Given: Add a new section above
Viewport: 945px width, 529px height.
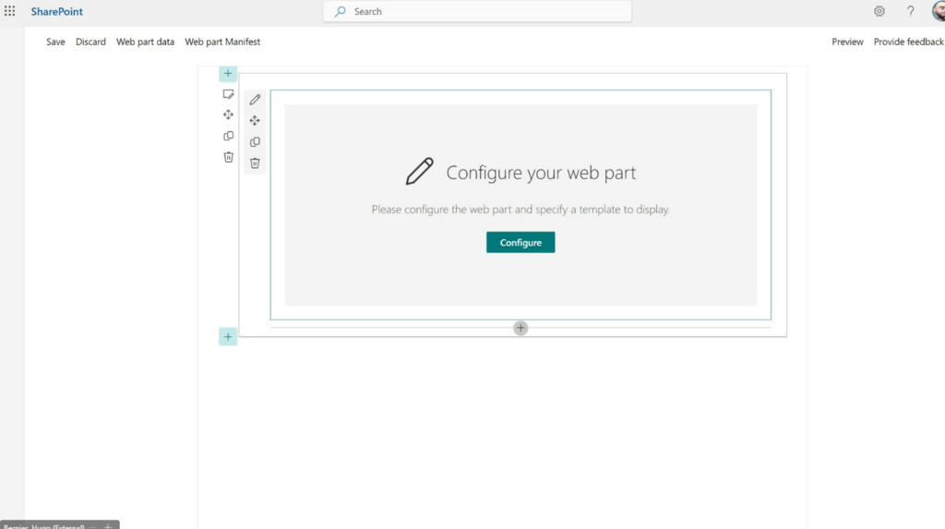Looking at the screenshot, I should pyautogui.click(x=228, y=74).
